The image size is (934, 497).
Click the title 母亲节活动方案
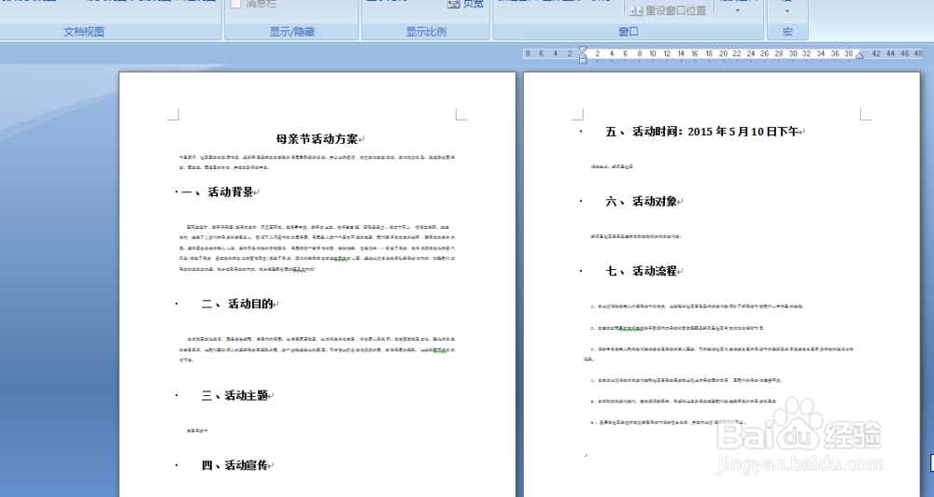[x=317, y=139]
